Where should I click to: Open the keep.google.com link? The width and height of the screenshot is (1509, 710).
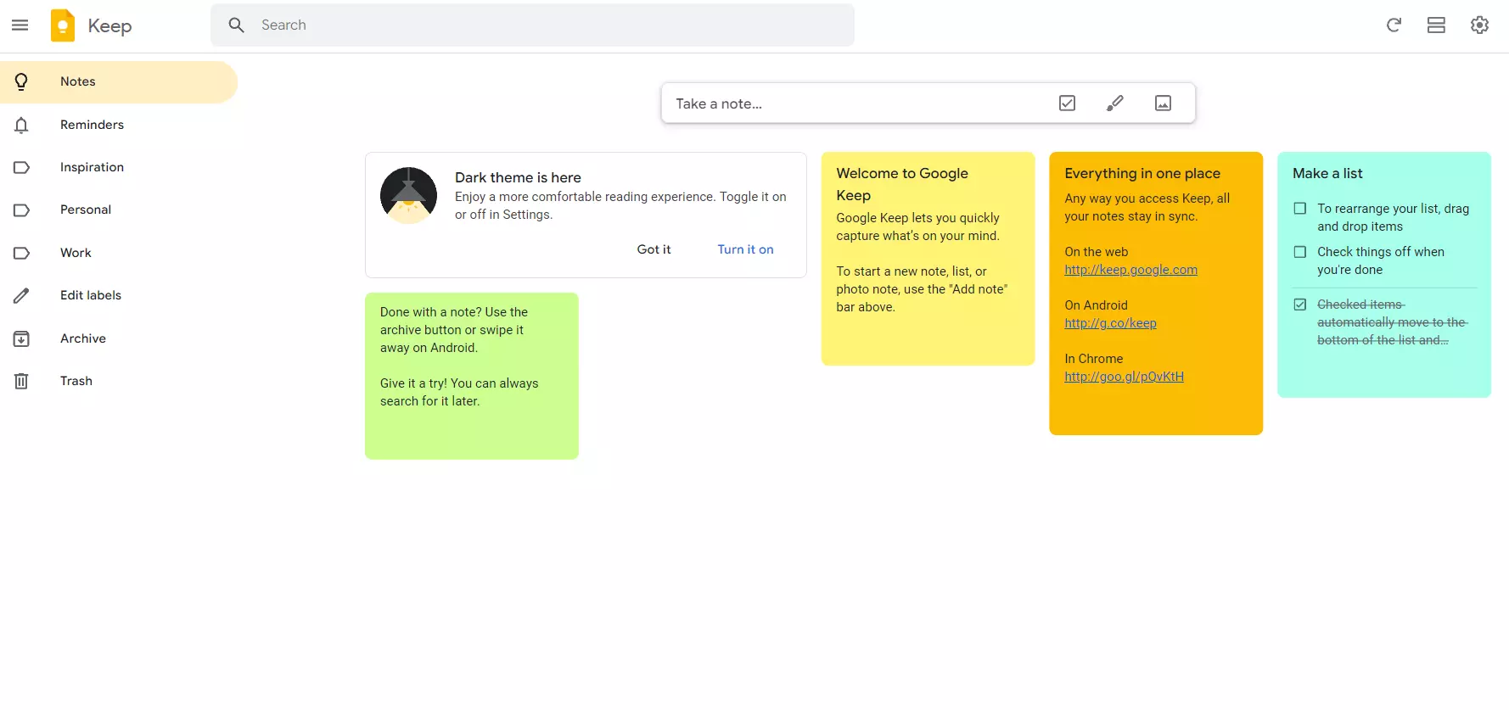1130,270
